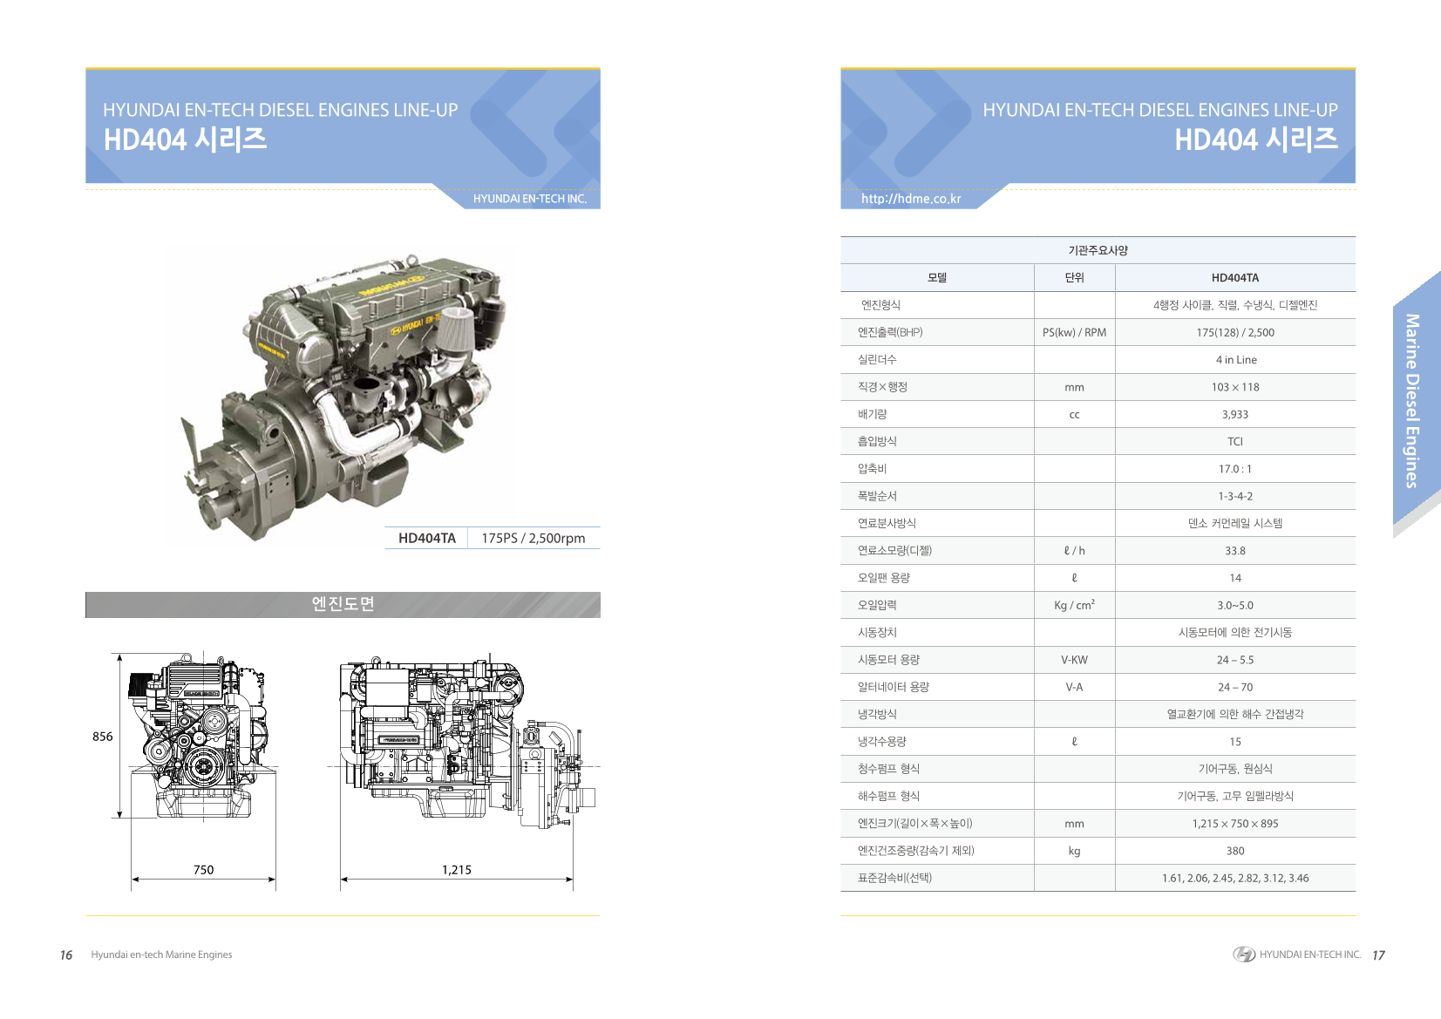
Task: Select the Marine Diesel Engines side tab
Action: 1412,401
